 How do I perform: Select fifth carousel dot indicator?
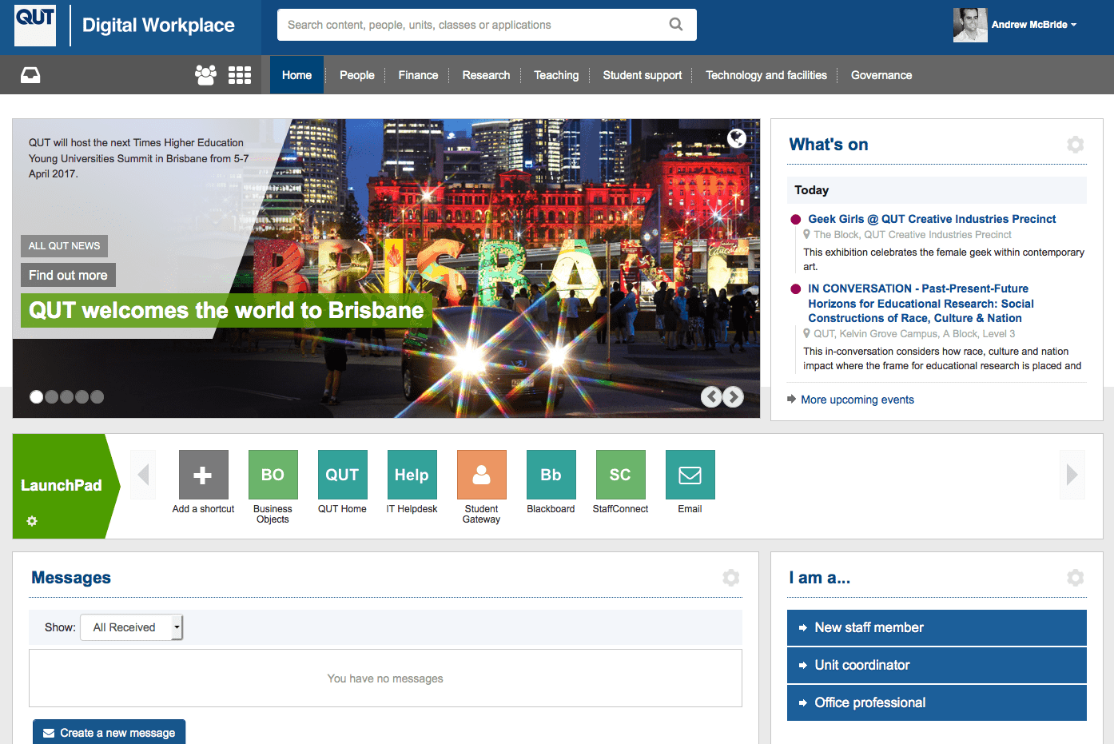(x=97, y=396)
